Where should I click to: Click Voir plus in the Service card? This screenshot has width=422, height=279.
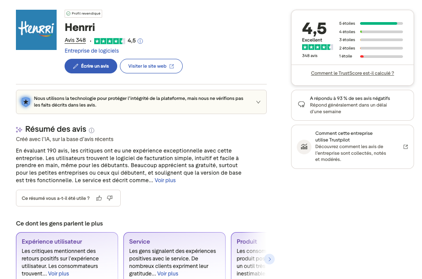tap(168, 274)
